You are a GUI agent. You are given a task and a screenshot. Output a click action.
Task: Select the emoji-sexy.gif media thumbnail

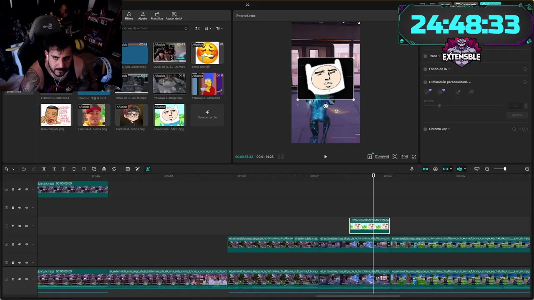207,52
